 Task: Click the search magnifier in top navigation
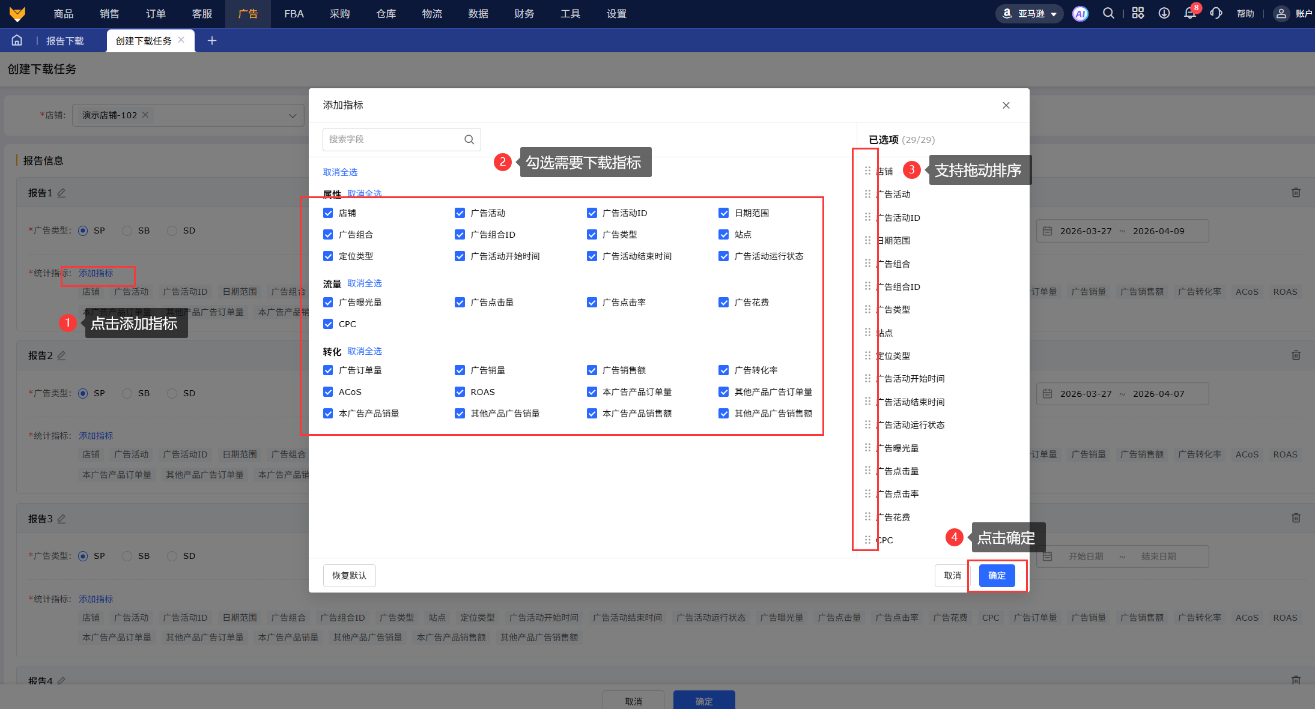[1108, 13]
